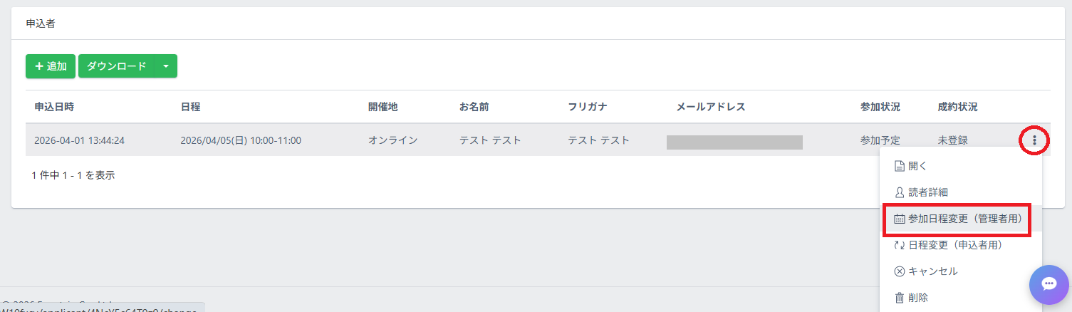Screen dimensions: 1072x312
Task: Click the trash can delete icon
Action: coord(899,298)
